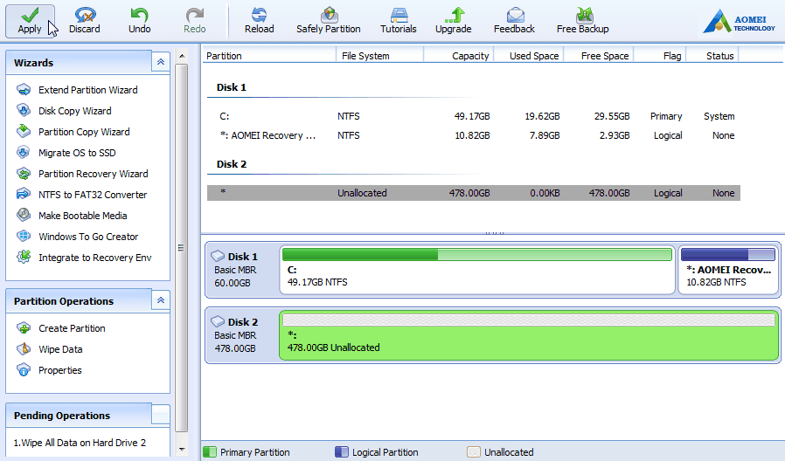785x461 pixels.
Task: Click Migrate OS to SSD icon
Action: click(24, 152)
